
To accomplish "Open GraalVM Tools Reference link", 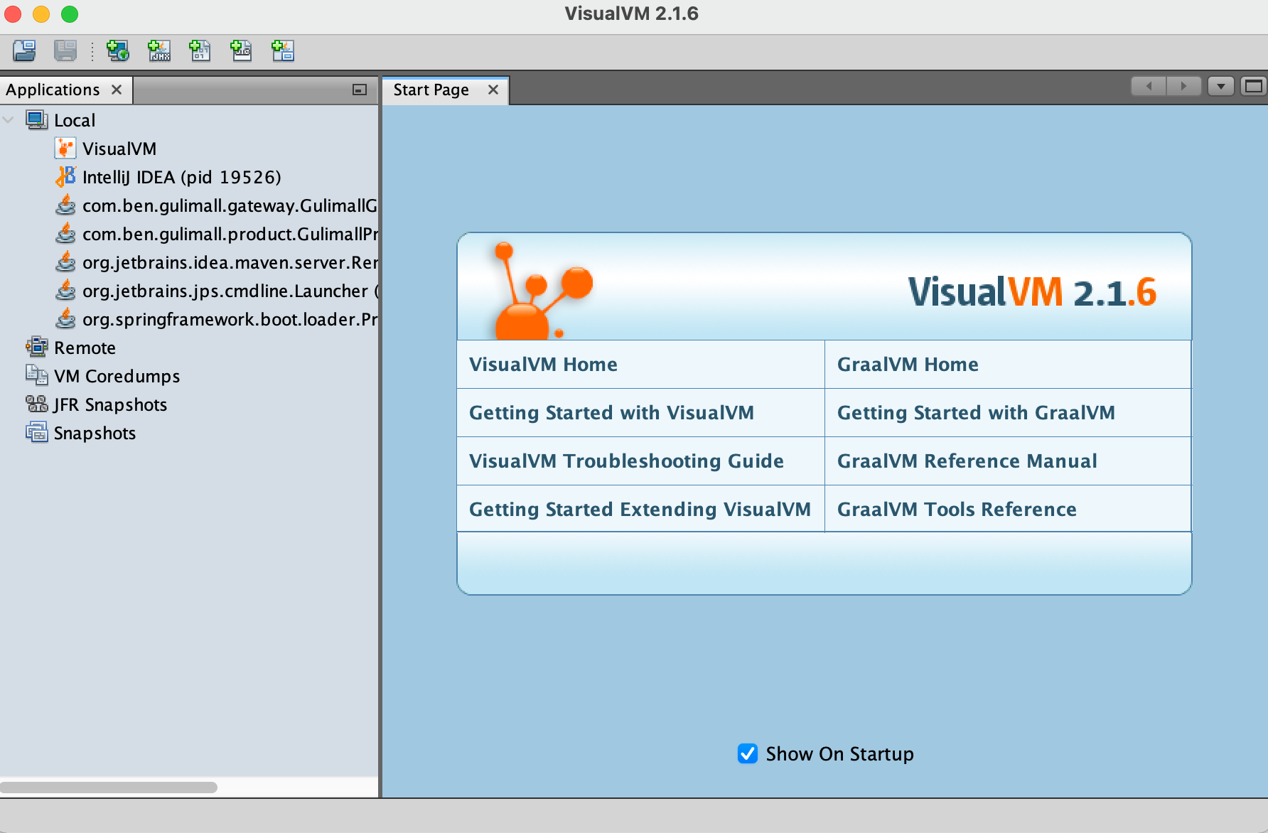I will coord(957,510).
